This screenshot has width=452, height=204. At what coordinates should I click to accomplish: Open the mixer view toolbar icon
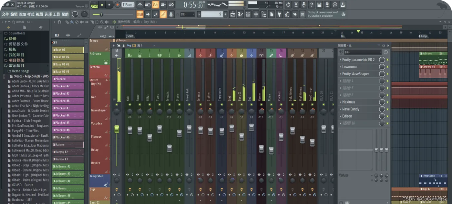tap(256, 15)
